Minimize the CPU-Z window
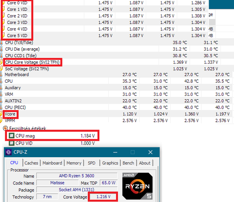 pyautogui.click(x=115, y=152)
